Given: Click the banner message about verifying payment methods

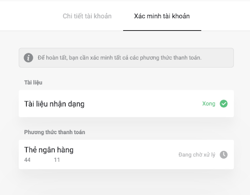Looking at the screenshot, I should 120,58.
